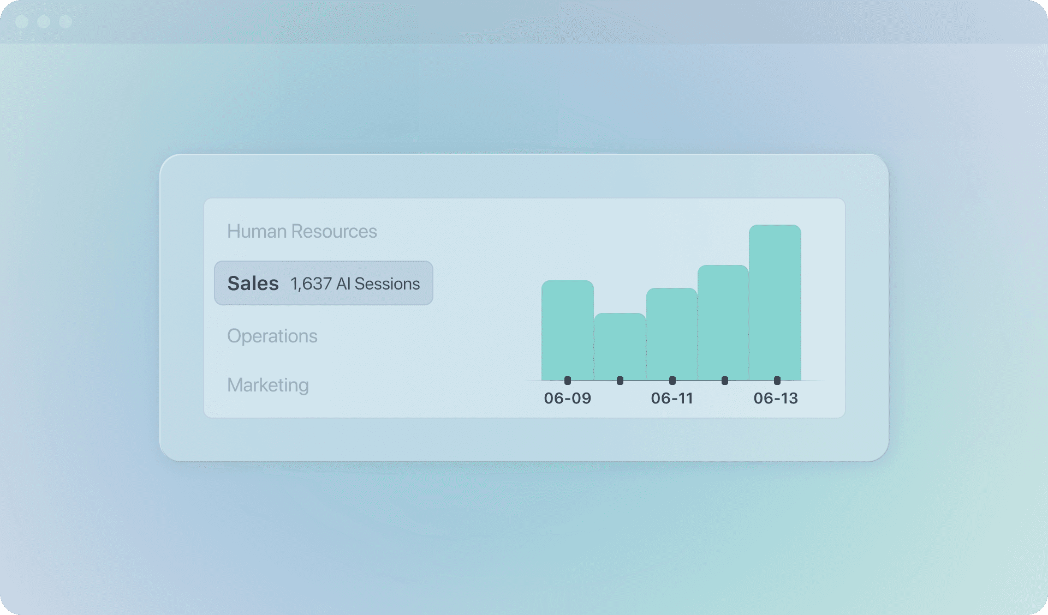The image size is (1048, 615).
Task: Select the shortest bar in the chart
Action: click(x=620, y=346)
